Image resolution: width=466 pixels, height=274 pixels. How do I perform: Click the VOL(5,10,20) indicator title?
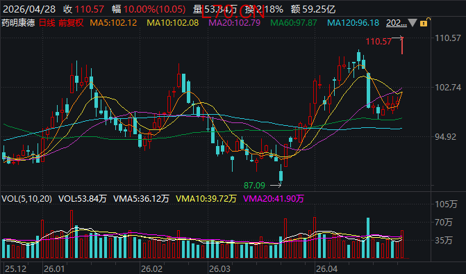point(27,199)
